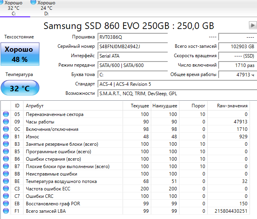257x219 pixels.
Task: Click the Атрибут column header
Action: click(73, 106)
